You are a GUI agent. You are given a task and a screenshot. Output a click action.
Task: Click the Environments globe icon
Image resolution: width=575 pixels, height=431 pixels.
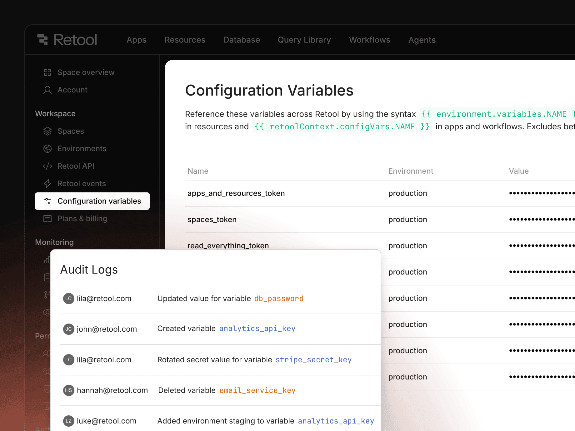(47, 149)
